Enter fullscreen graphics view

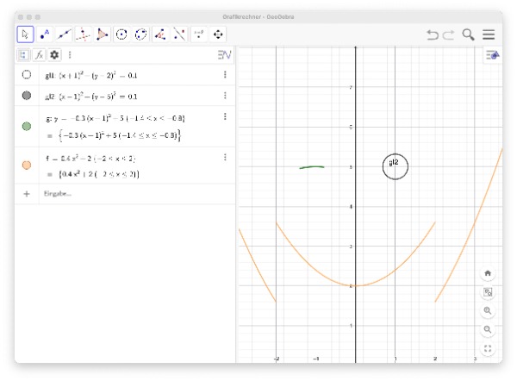click(488, 348)
